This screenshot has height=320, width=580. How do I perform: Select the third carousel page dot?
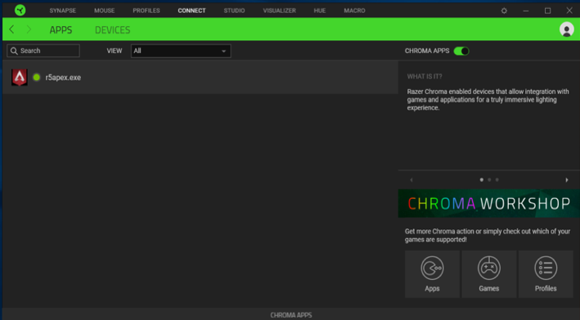(497, 180)
